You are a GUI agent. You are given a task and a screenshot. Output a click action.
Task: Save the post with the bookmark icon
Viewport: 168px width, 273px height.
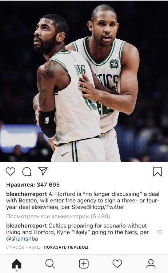tap(157, 172)
